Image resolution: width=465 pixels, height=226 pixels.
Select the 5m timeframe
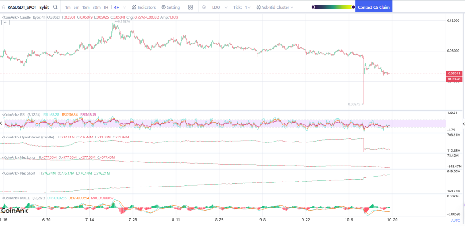pos(76,7)
